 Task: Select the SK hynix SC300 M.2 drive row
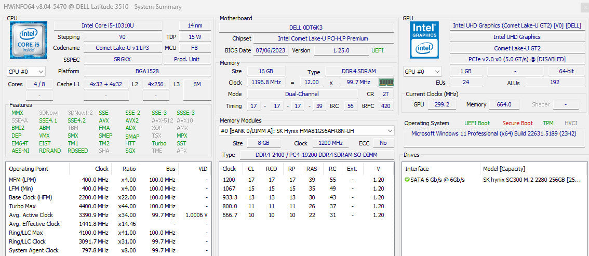pos(494,180)
